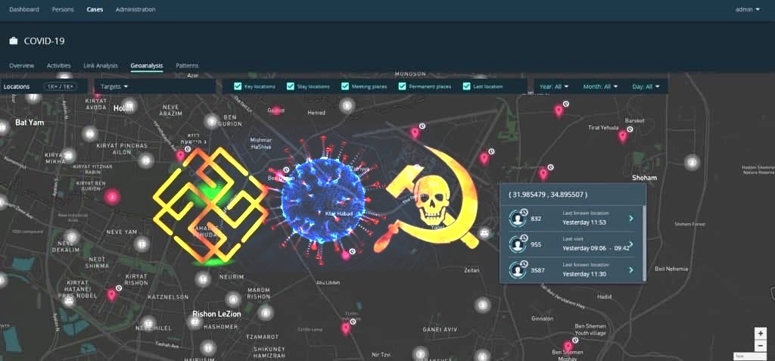775x361 pixels.
Task: Click the gray cluster near Hashomer
Action: click(x=195, y=322)
